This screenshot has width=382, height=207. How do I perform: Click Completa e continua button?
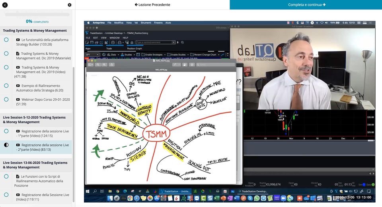306,5
